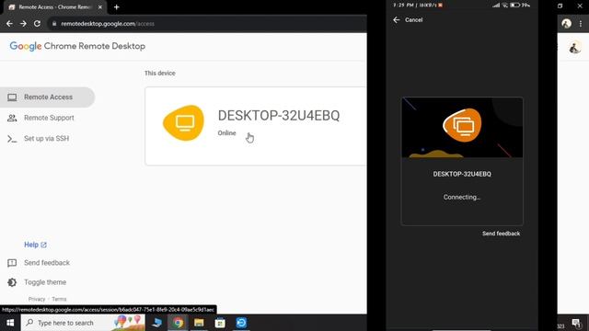Image resolution: width=589 pixels, height=331 pixels.
Task: Open the blue circular taskbar app
Action: click(241, 323)
